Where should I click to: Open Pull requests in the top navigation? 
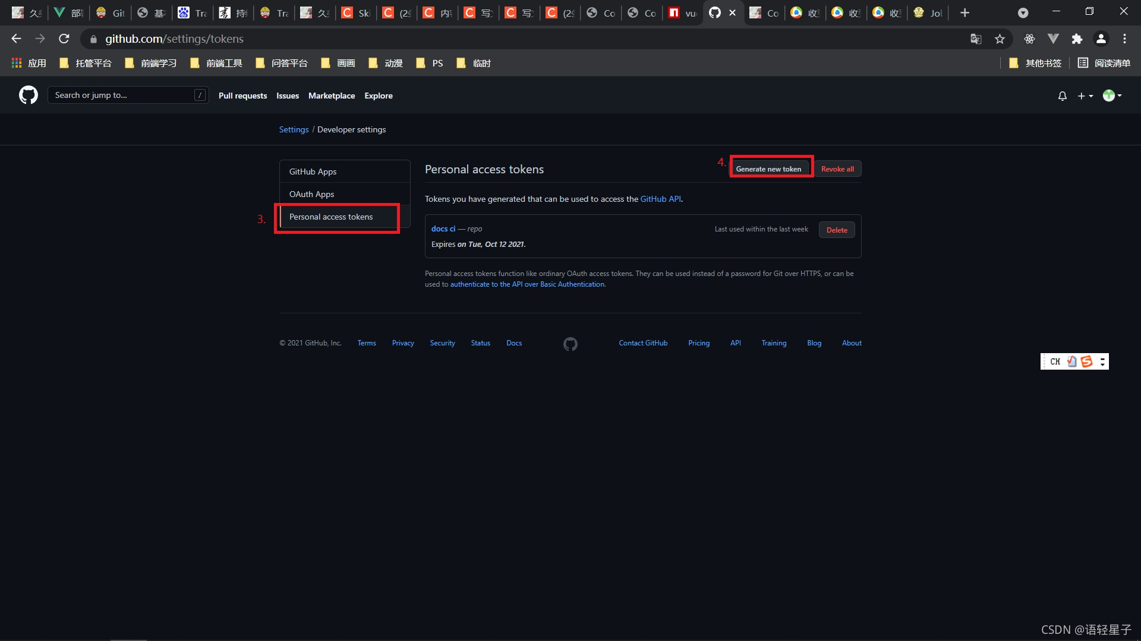tap(242, 96)
